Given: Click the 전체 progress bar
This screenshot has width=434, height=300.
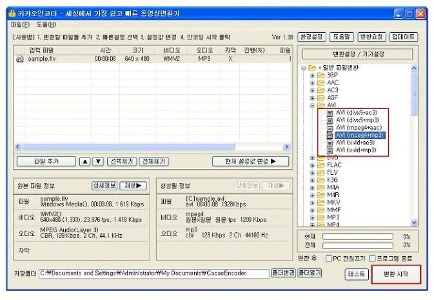Looking at the screenshot, I should [x=358, y=245].
